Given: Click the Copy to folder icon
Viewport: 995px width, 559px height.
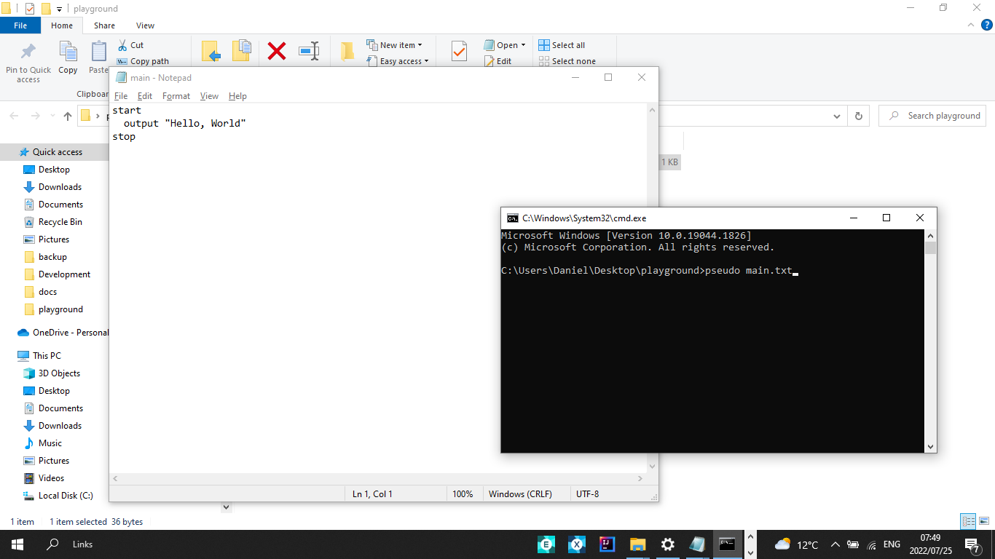Looking at the screenshot, I should [x=242, y=51].
